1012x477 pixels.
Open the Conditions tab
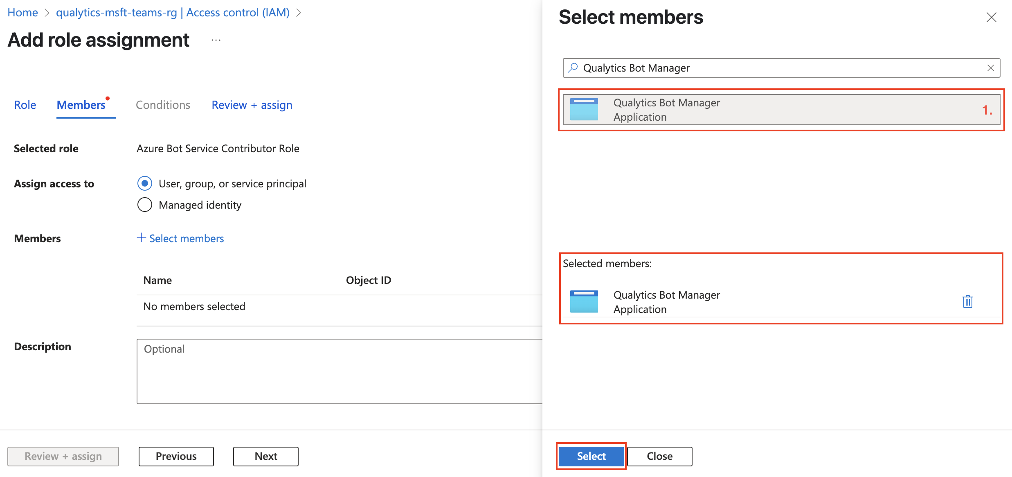point(163,105)
